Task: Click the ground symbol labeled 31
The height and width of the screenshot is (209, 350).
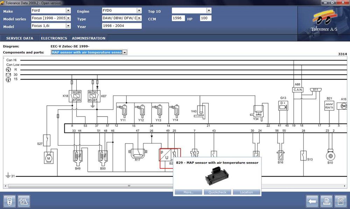Action: [x=8, y=175]
